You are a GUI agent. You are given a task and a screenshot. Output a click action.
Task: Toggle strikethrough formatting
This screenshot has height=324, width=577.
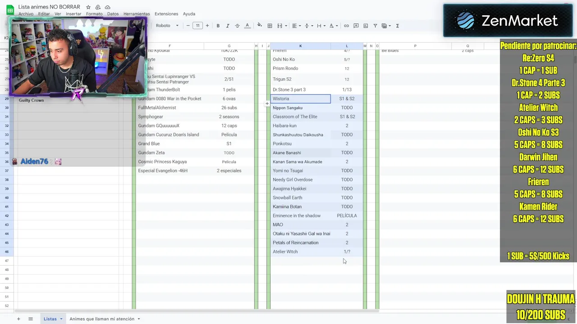[238, 26]
